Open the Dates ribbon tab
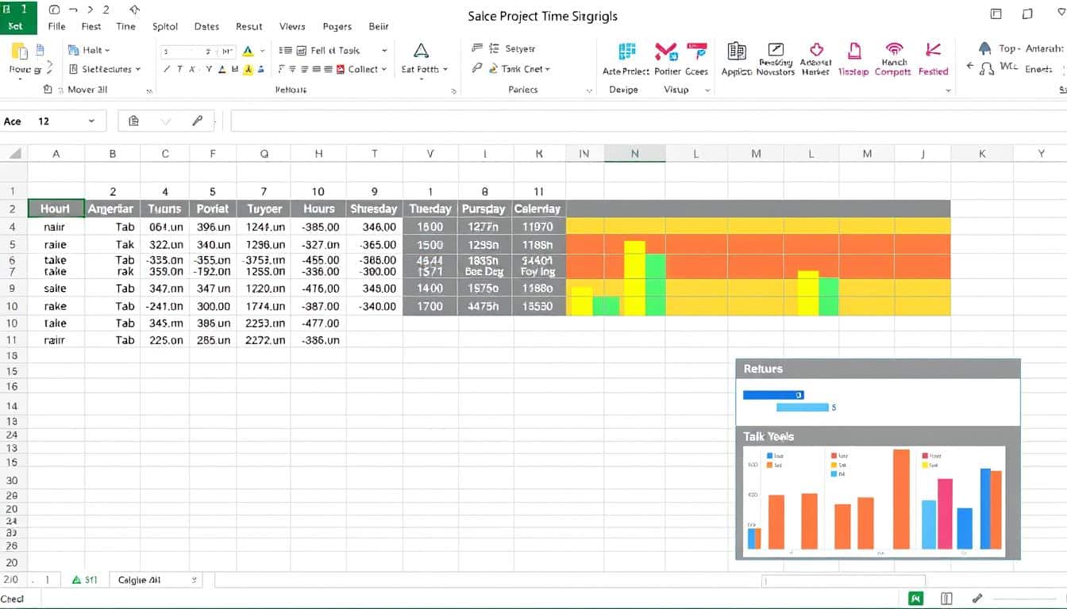Screen dimensions: 1067x609 pyautogui.click(x=206, y=26)
